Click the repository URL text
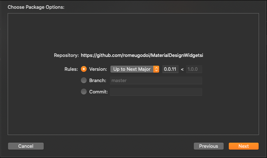 [142, 55]
